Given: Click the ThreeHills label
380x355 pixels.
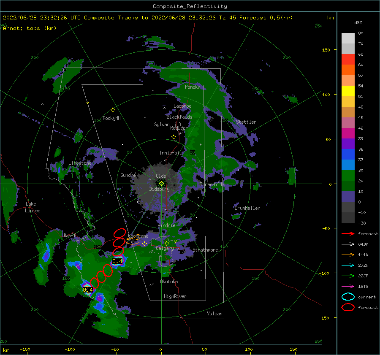Looking at the screenshot, I should coord(212,184).
